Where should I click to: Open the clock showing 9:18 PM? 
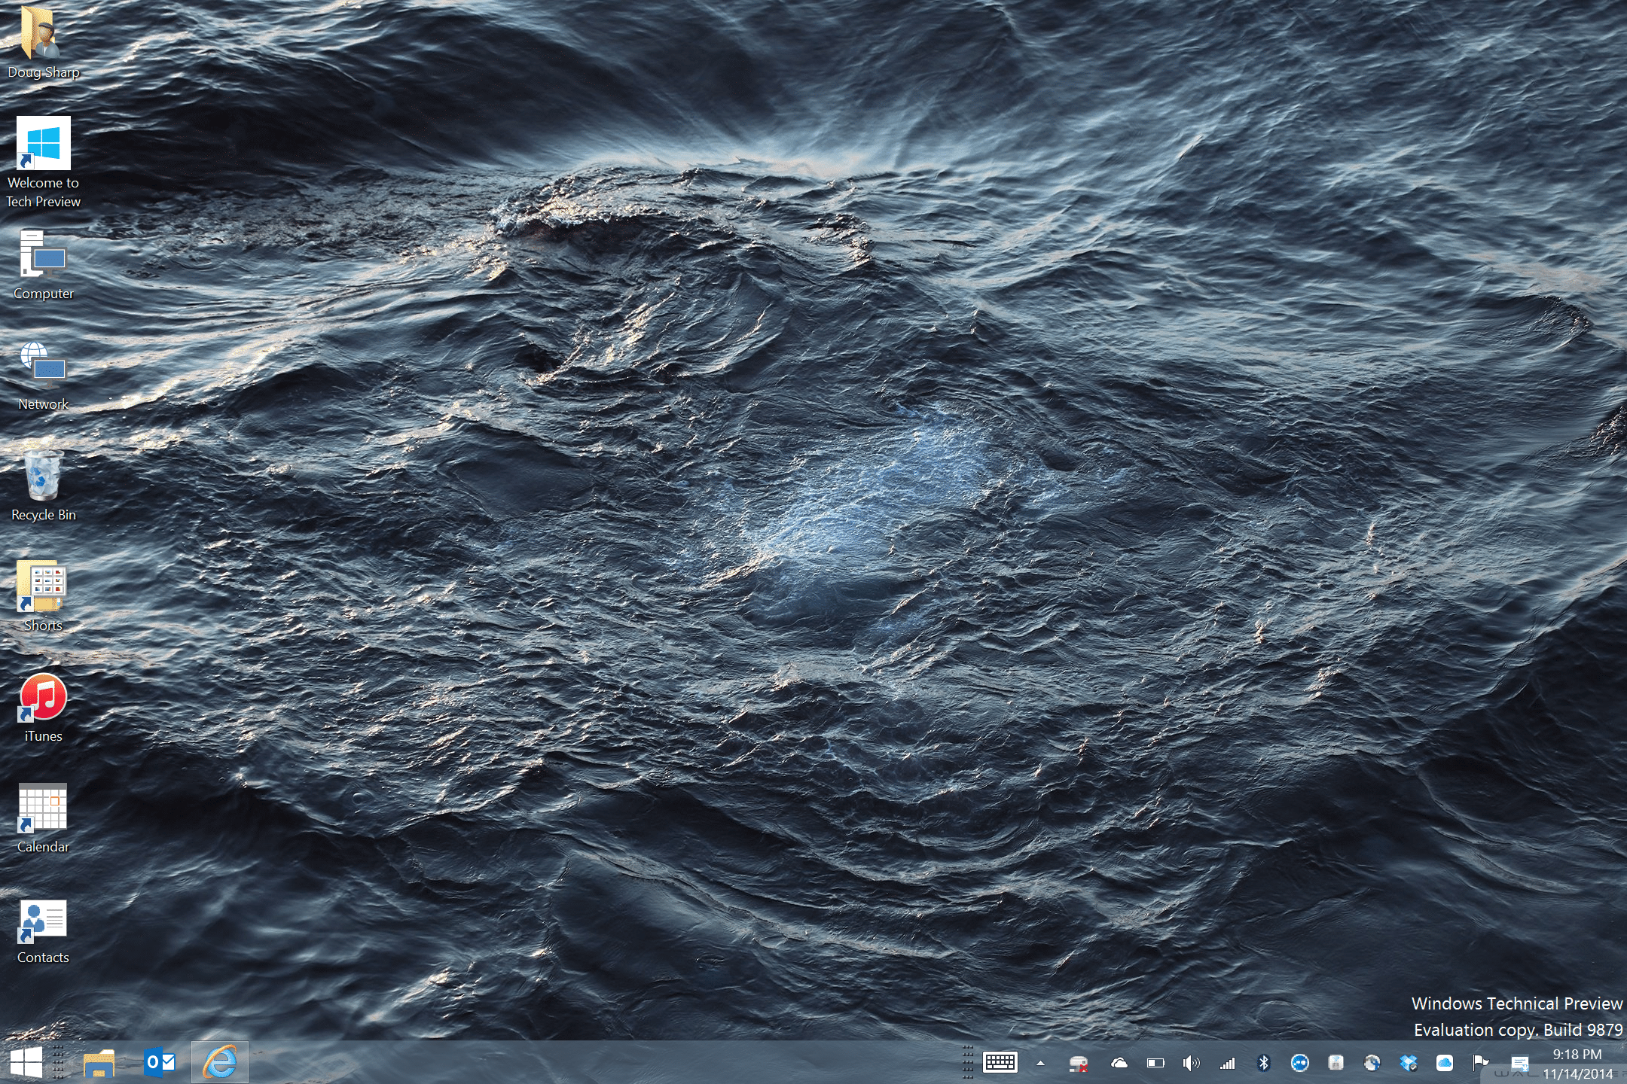[x=1577, y=1064]
